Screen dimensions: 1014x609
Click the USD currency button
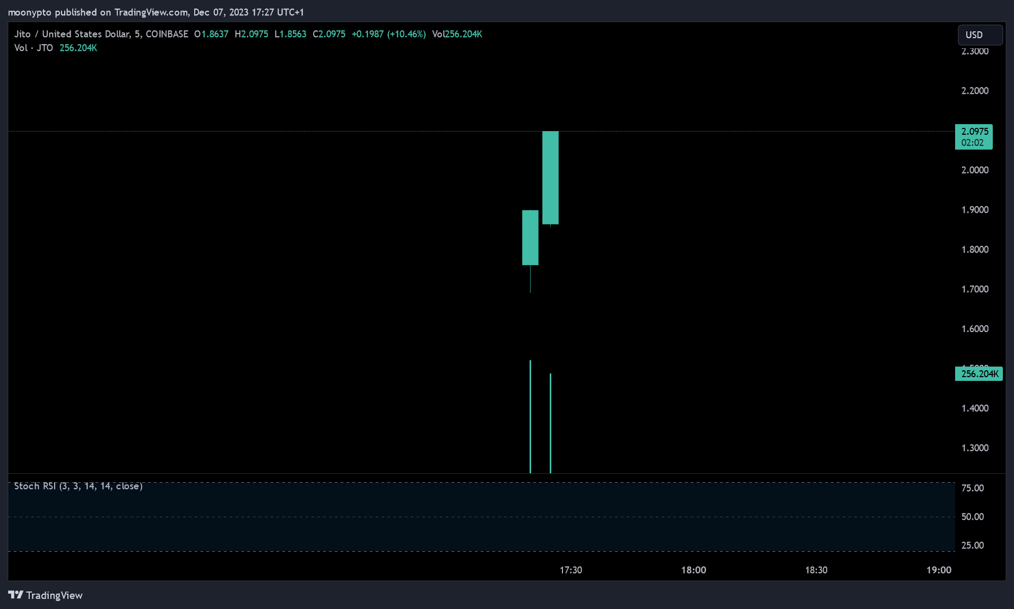click(x=980, y=34)
